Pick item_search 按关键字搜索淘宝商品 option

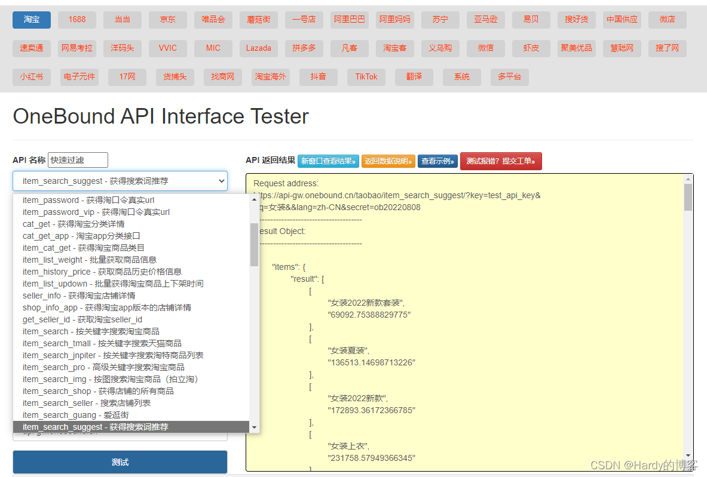point(131,331)
